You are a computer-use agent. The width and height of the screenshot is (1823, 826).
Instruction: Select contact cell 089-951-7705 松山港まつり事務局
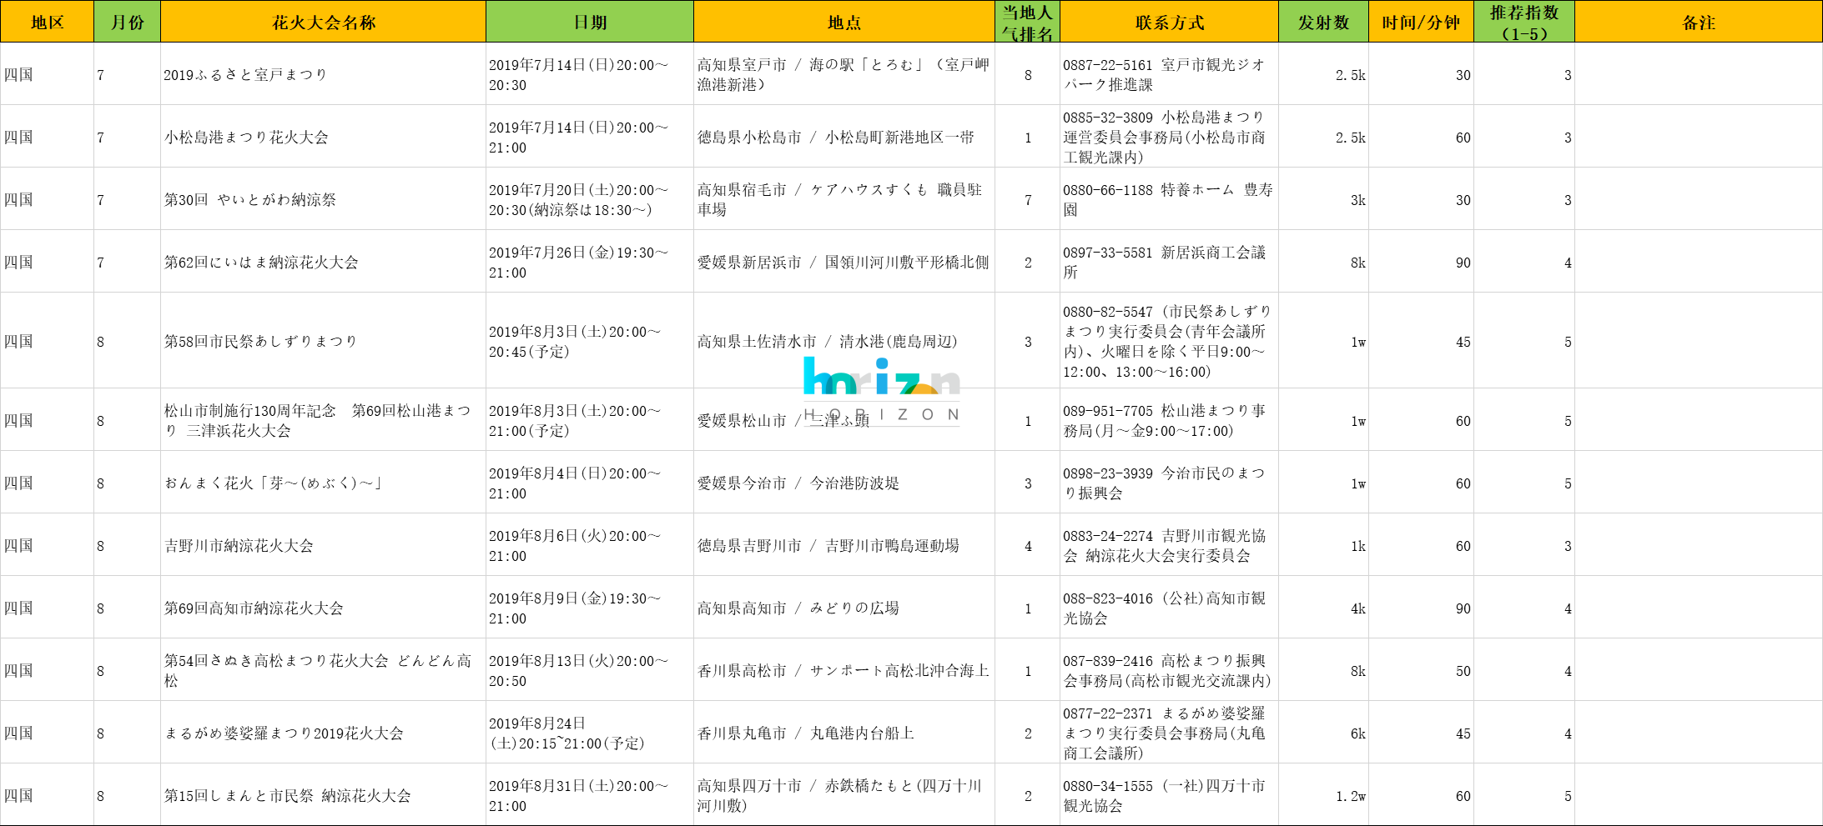[x=1169, y=420]
